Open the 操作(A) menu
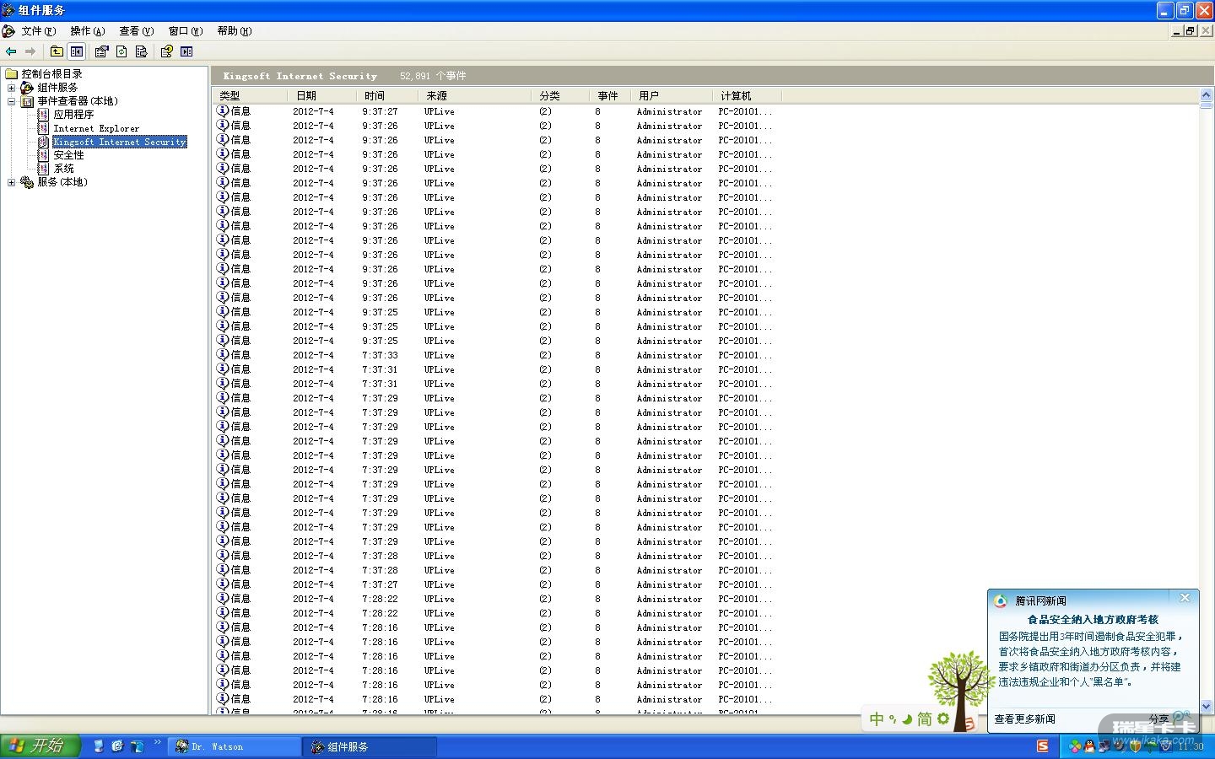Image resolution: width=1215 pixels, height=759 pixels. 88,31
